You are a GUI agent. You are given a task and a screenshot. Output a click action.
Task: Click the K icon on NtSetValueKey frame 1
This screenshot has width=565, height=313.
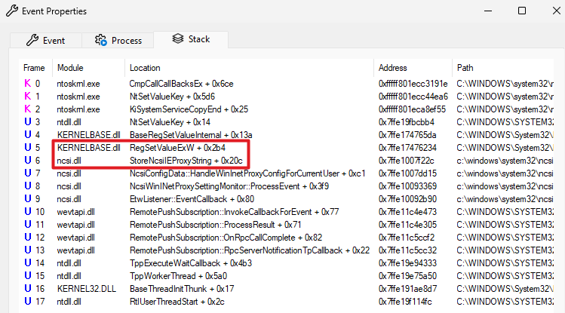[x=28, y=97]
